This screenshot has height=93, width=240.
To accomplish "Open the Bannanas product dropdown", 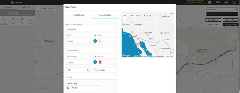I will (91, 29).
